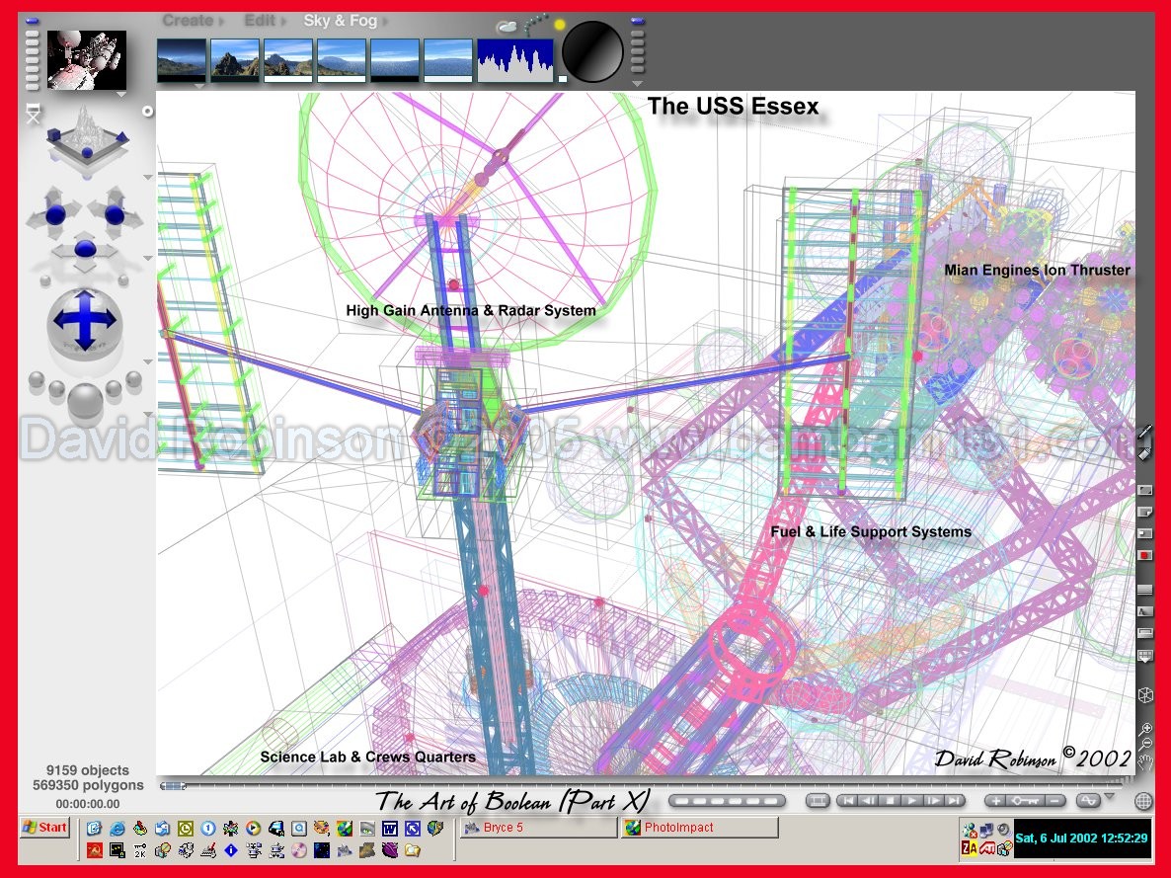The width and height of the screenshot is (1171, 878).
Task: Click the 569350 polygons count text
Action: pos(88,785)
